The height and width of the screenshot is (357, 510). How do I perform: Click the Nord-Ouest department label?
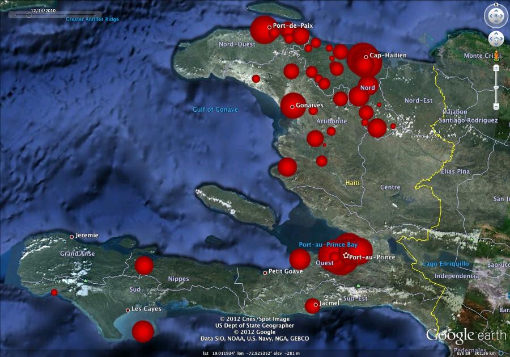point(237,44)
